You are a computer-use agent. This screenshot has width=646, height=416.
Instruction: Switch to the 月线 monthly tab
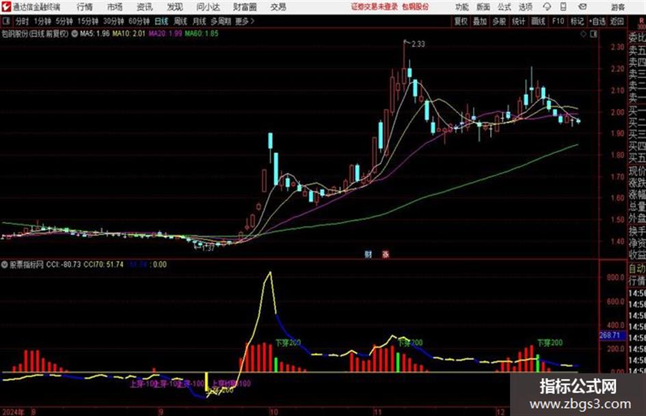(x=200, y=21)
